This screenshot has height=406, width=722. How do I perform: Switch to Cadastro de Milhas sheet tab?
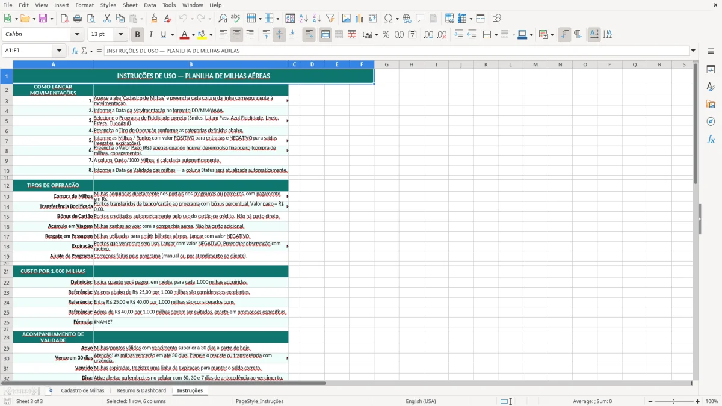[82, 390]
